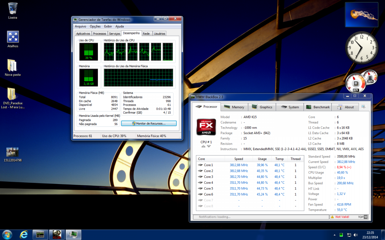Switch to the Rede tab
This screenshot has height=240, width=385.
coord(146,34)
